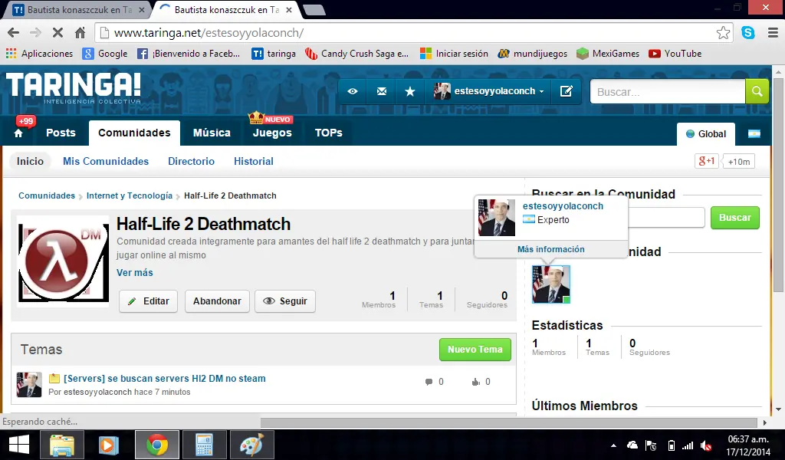Click the green search magnifier button
785x460 pixels.
click(757, 91)
